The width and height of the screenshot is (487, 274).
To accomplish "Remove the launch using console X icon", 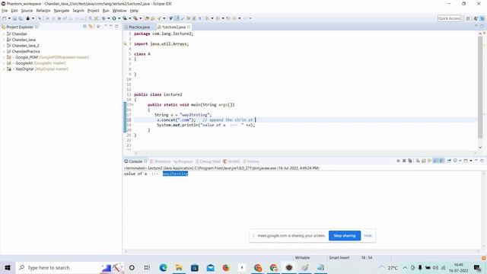I will coord(404,161).
